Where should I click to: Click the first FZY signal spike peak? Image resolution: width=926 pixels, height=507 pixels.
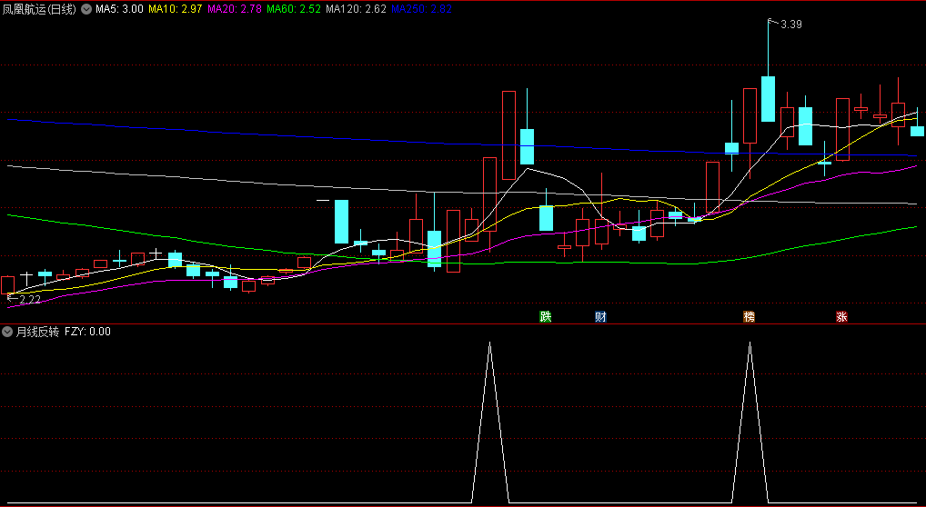pyautogui.click(x=490, y=343)
